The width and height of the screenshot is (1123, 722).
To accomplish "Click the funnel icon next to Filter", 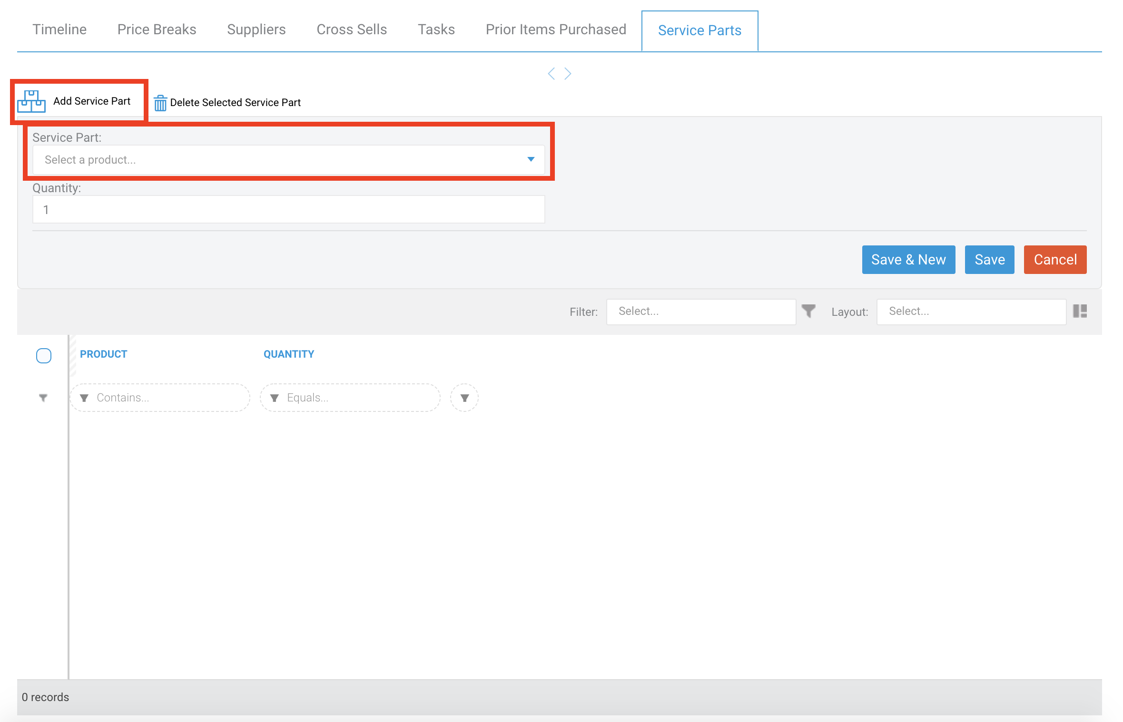I will [x=808, y=311].
